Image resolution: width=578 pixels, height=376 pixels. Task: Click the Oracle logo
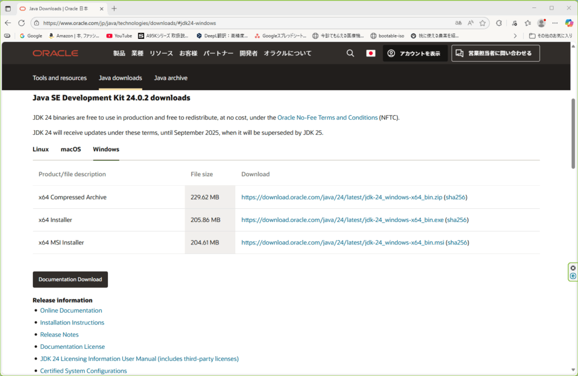tap(56, 53)
